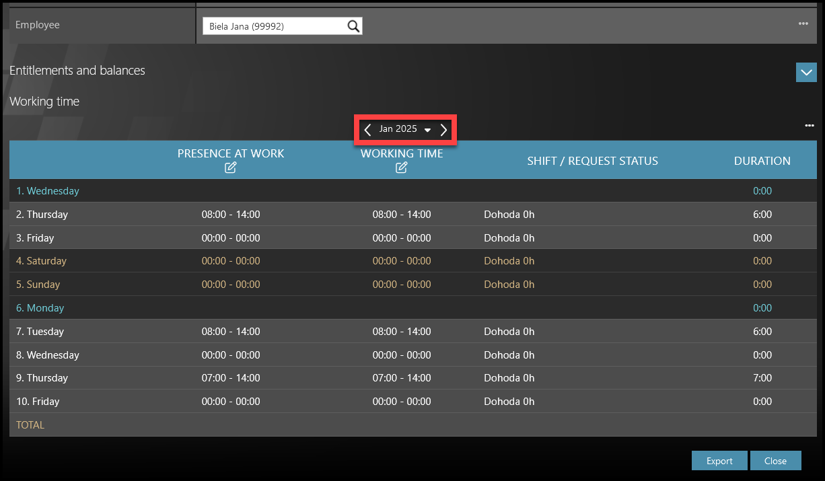The image size is (825, 481).
Task: Edit Presence at Work using pencil icon
Action: 231,168
